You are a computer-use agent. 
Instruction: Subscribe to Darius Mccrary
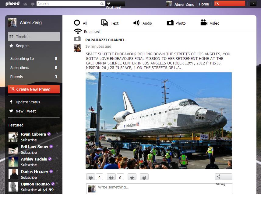coord(29,178)
